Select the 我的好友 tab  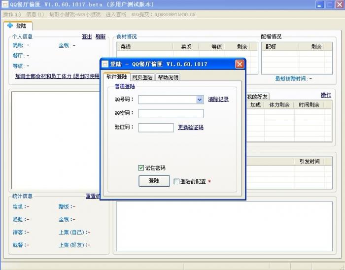point(257,97)
